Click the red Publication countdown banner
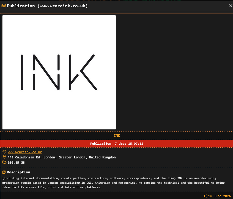The height and width of the screenshot is (199, 233). [x=117, y=143]
